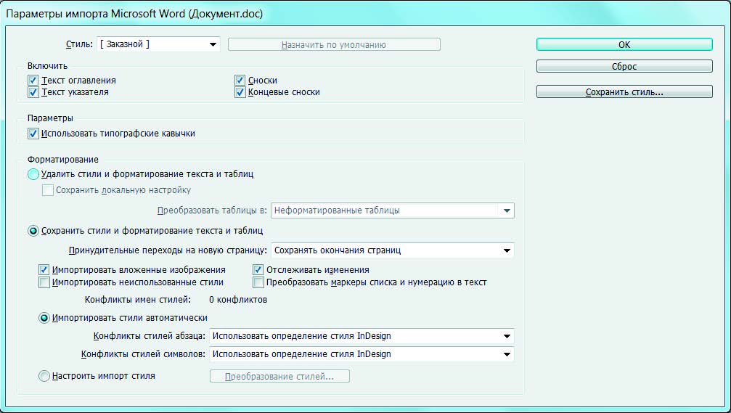Click the 'Конфликты имен стилей:' label
The height and width of the screenshot is (413, 731).
138,300
